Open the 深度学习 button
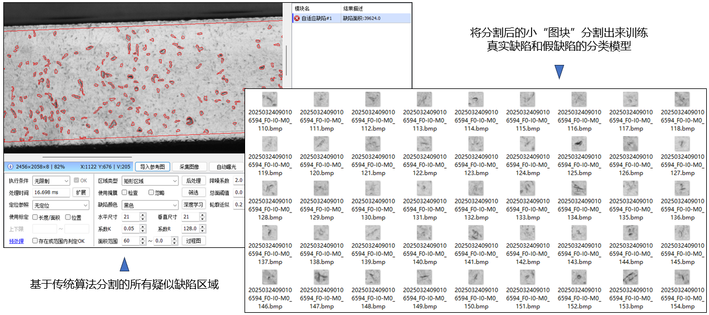The image size is (709, 315). click(x=193, y=205)
